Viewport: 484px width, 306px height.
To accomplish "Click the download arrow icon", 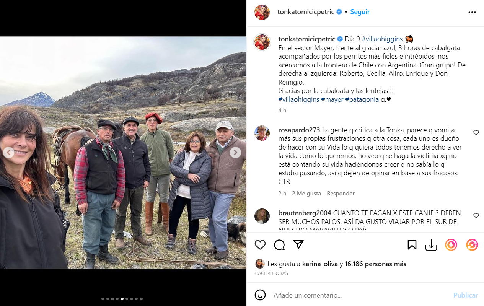I will pos(431,245).
